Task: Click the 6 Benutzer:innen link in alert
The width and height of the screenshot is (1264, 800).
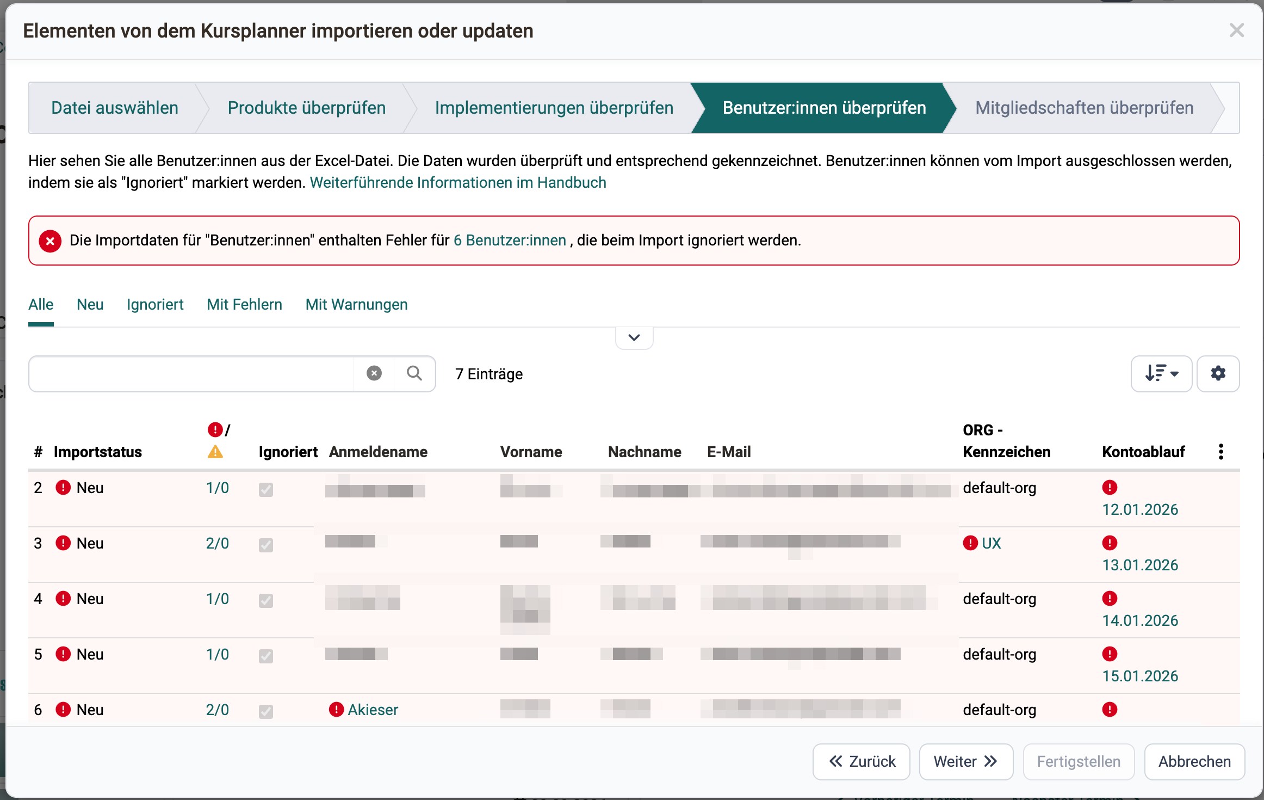Action: point(510,241)
